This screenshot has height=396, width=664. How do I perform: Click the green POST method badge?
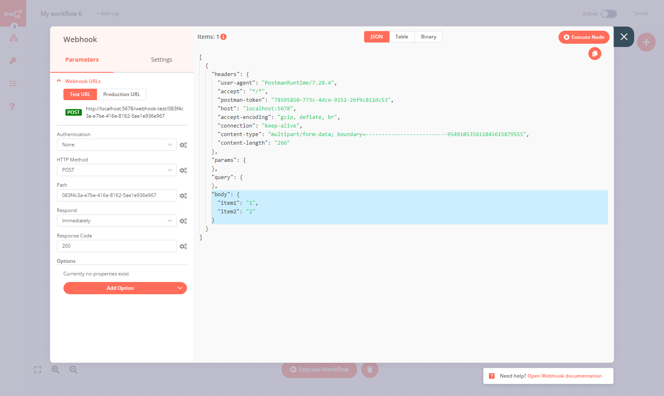pos(74,112)
